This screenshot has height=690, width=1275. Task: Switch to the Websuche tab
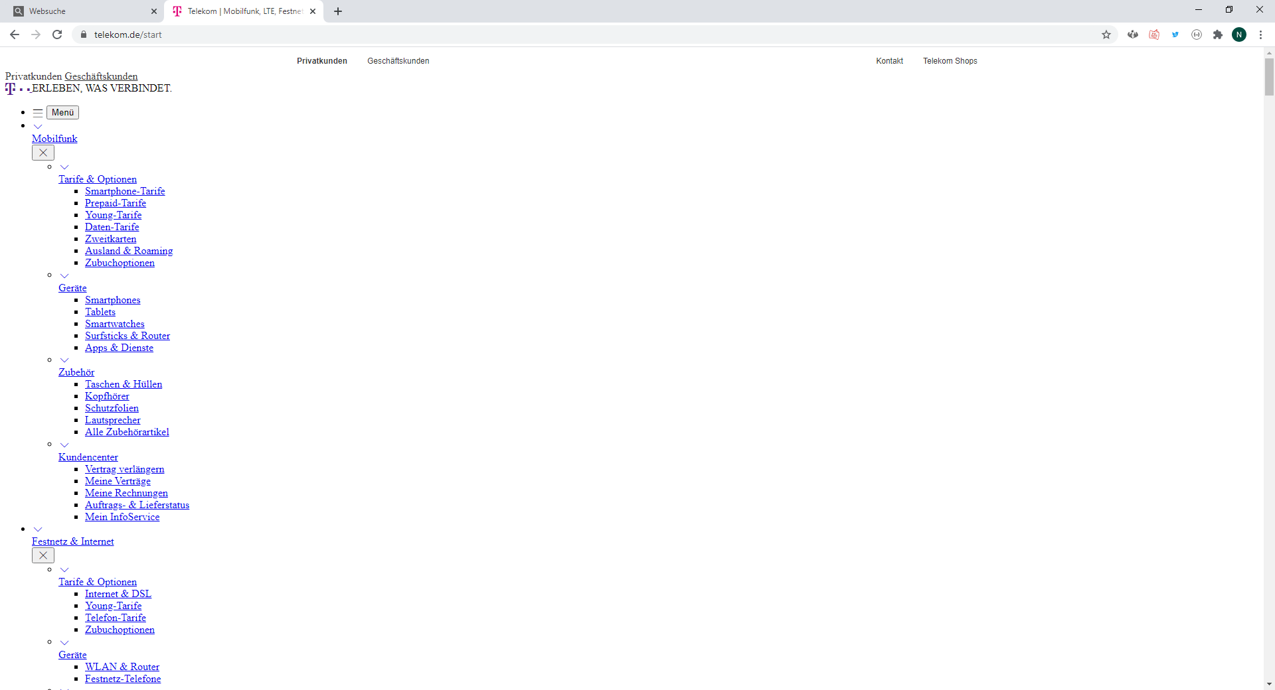(x=83, y=11)
